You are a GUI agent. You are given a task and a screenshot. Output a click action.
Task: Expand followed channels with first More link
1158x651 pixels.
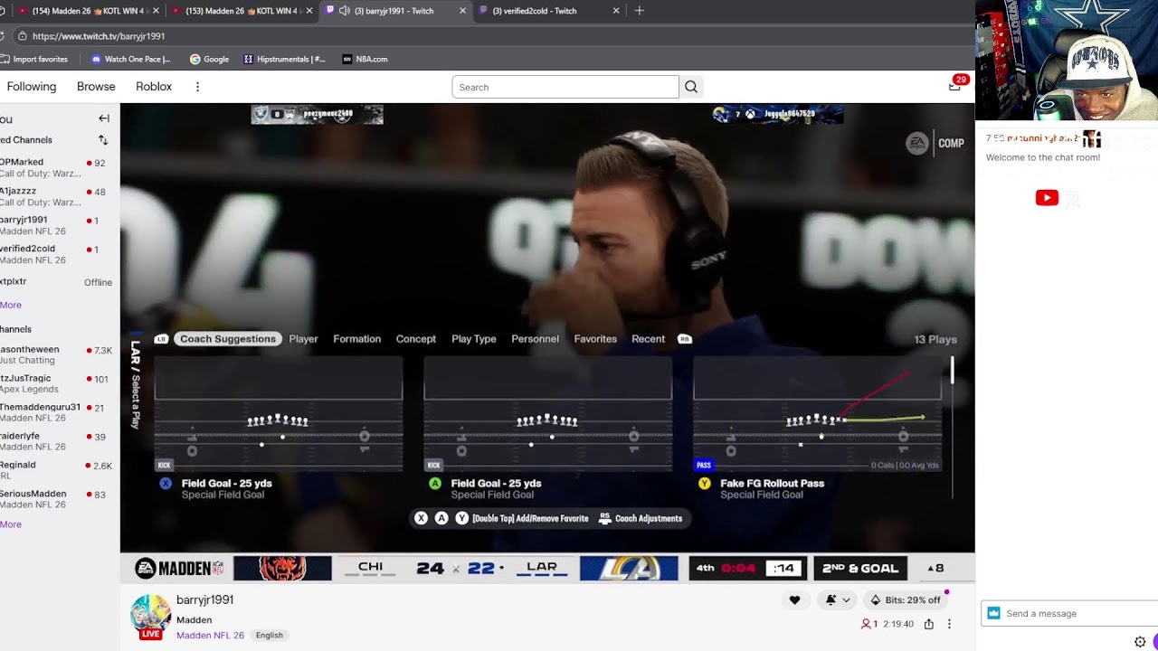point(11,305)
